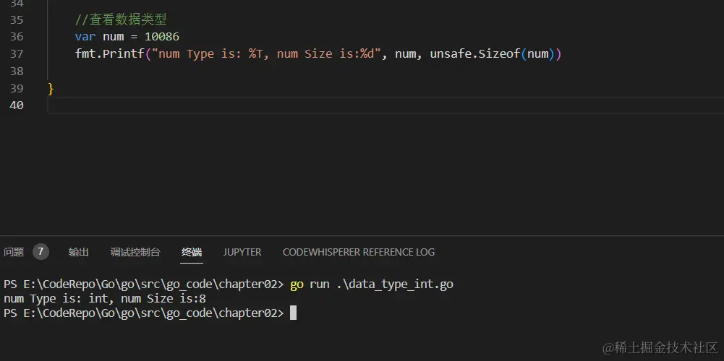Switch to the 输出 output tab
Viewport: 724px width, 361px height.
pos(79,252)
